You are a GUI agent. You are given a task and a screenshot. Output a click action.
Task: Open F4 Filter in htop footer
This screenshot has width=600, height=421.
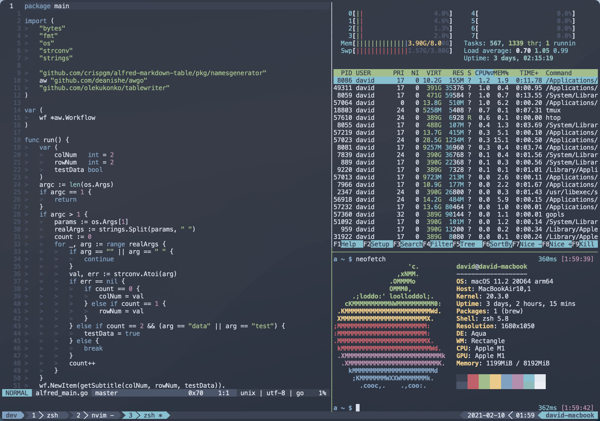(x=441, y=244)
